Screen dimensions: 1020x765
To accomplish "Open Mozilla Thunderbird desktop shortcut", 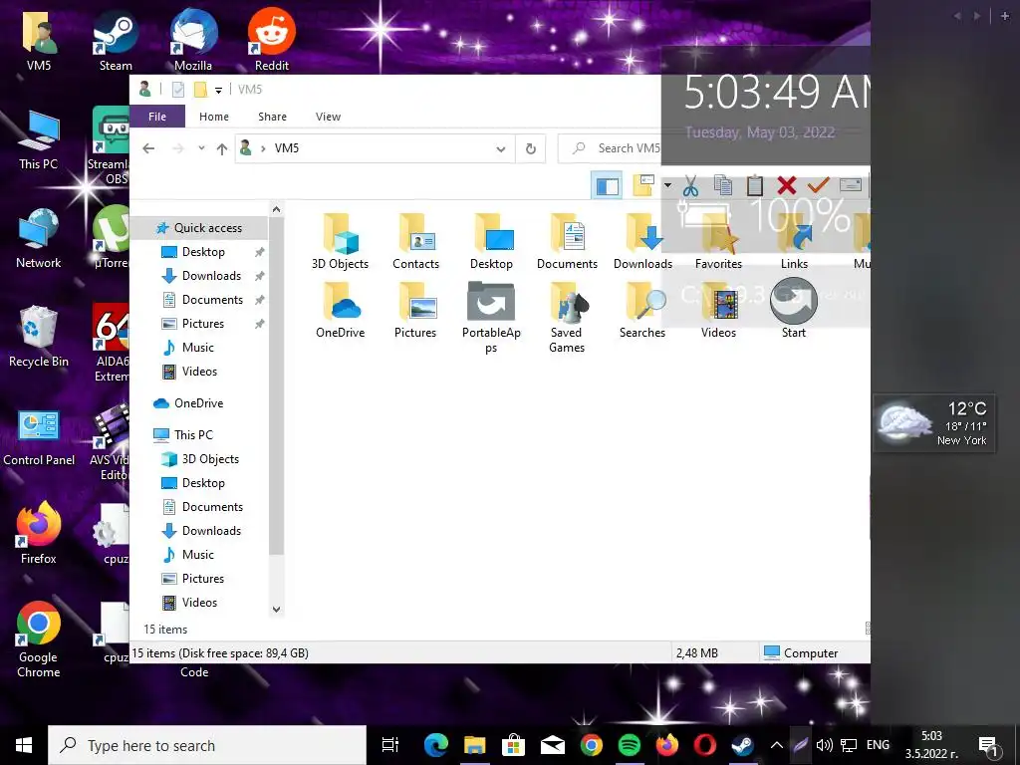I will pos(193,40).
